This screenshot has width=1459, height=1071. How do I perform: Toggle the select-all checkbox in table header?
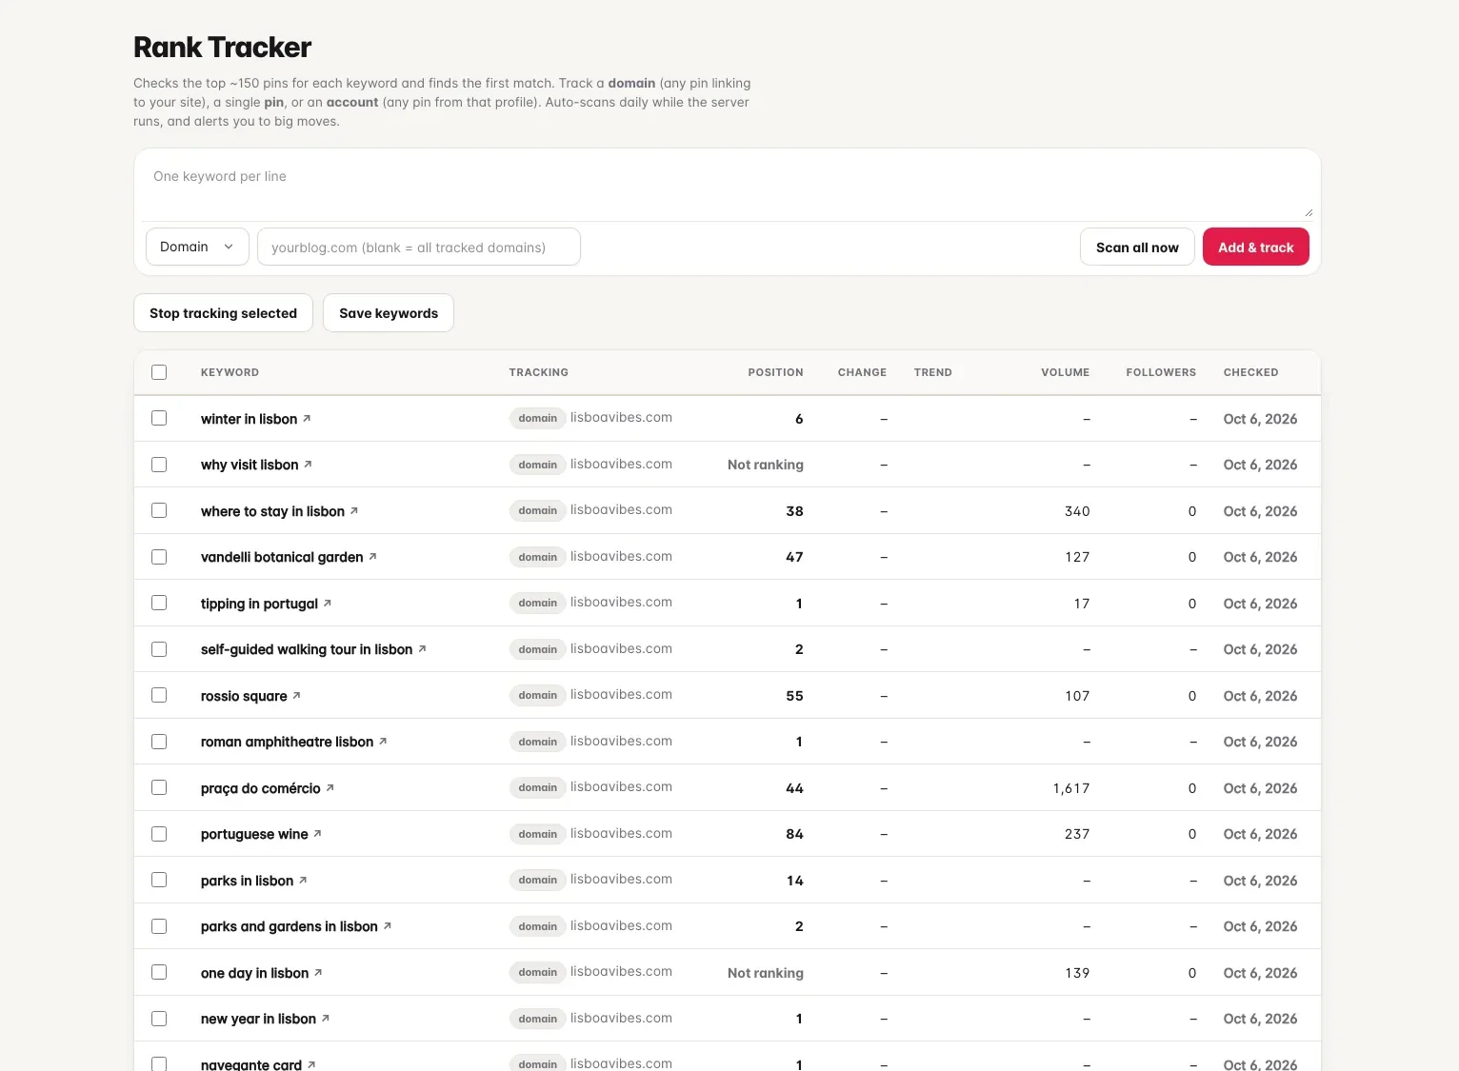tap(159, 372)
